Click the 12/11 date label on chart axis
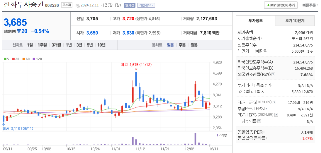This screenshot has height=153, width=321. pyautogui.click(x=213, y=149)
